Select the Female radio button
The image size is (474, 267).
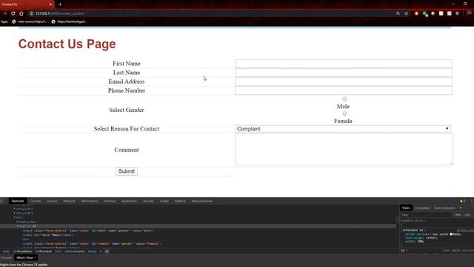tap(344, 113)
